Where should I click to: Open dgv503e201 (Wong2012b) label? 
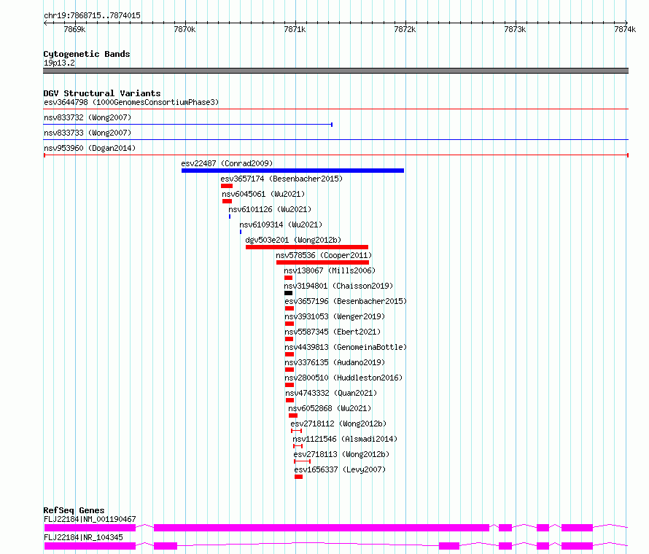pos(293,240)
